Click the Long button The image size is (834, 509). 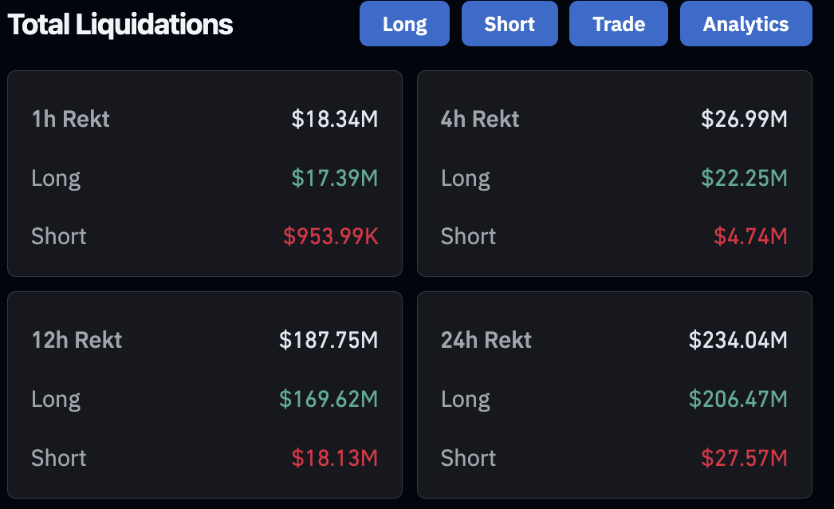(x=404, y=24)
